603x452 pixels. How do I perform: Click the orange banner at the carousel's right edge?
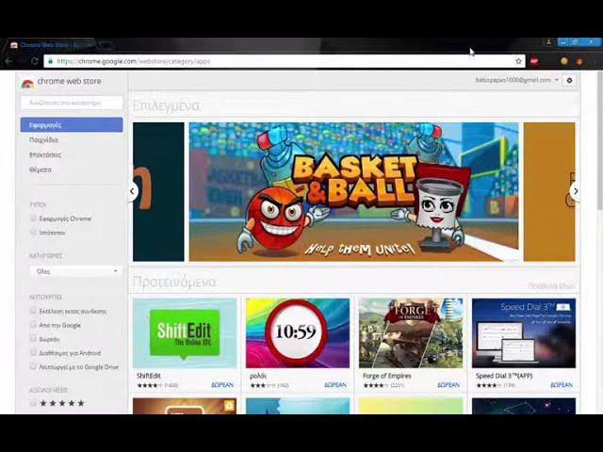(549, 192)
